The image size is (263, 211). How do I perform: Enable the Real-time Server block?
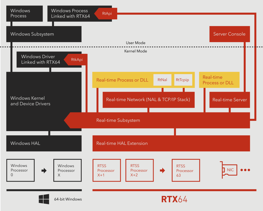pos(229,100)
